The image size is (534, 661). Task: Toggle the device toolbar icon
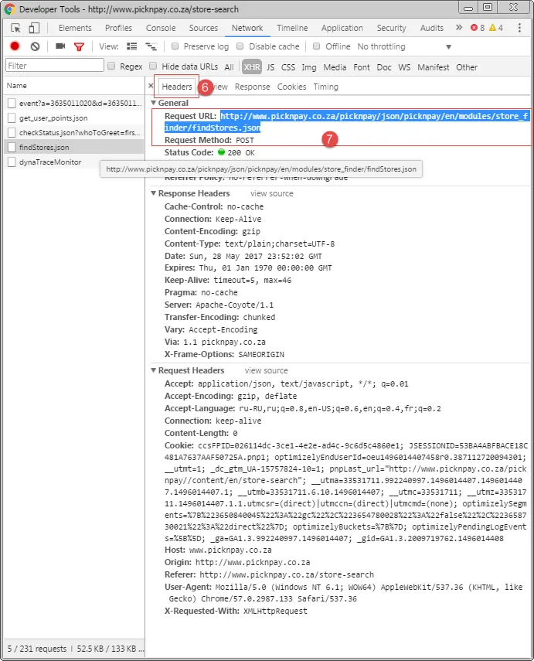coord(34,28)
